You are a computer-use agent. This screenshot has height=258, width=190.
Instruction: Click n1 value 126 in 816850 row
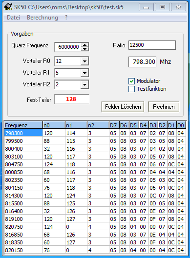pos(76,235)
